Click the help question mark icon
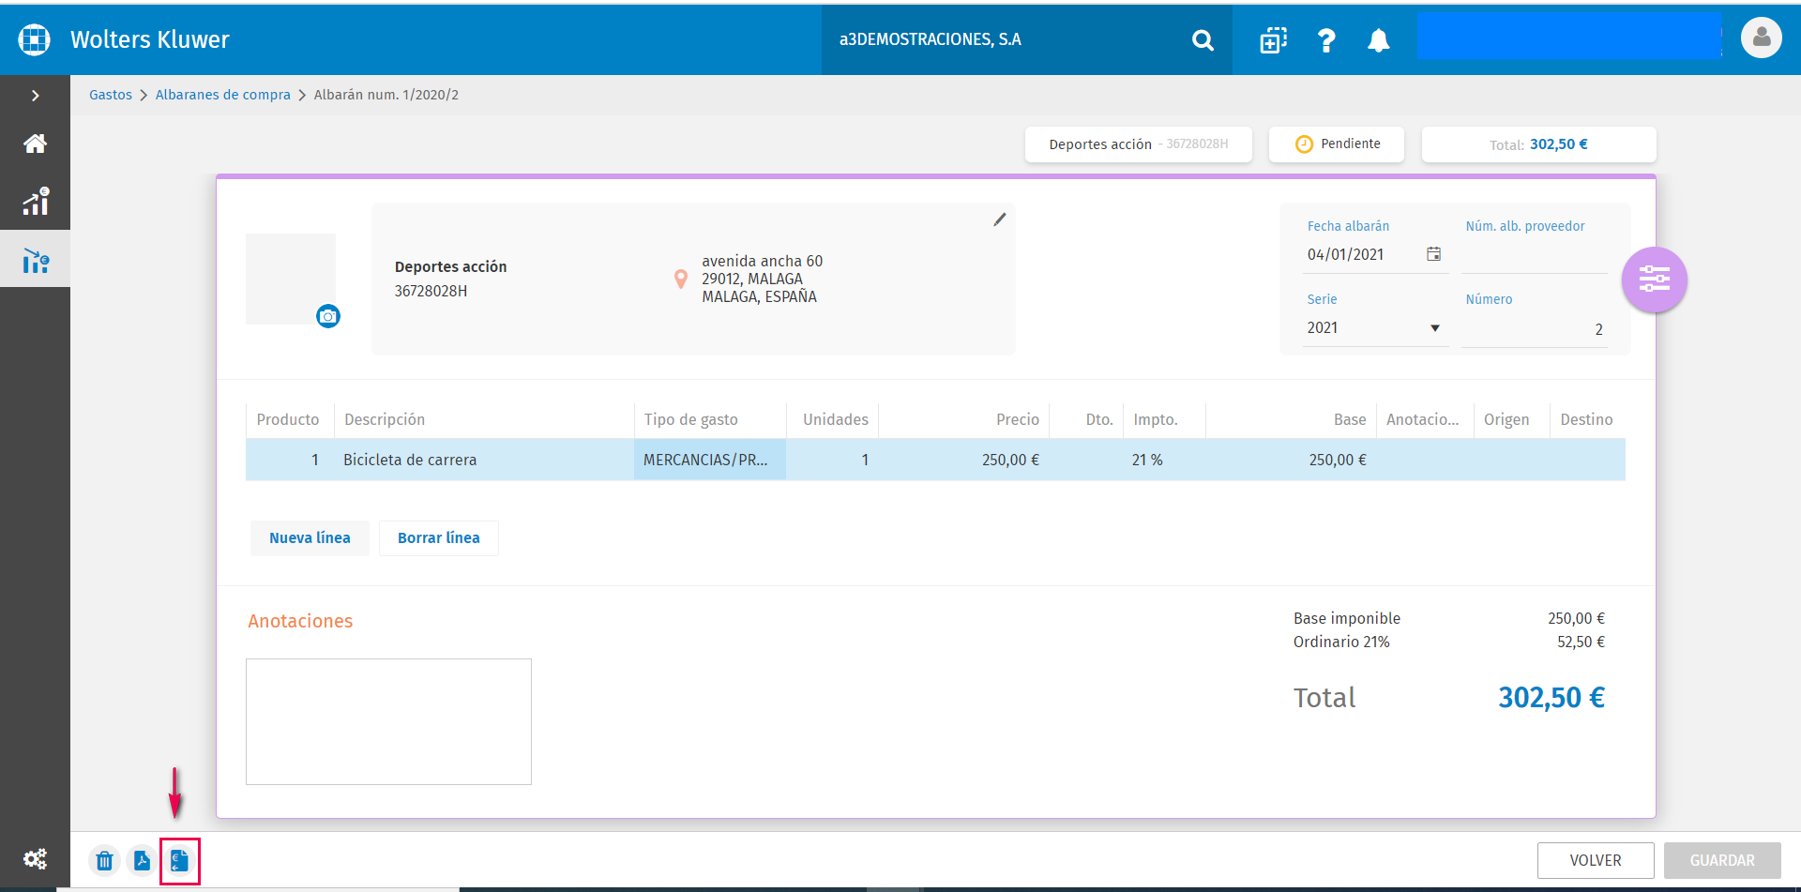This screenshot has height=892, width=1801. [x=1326, y=40]
